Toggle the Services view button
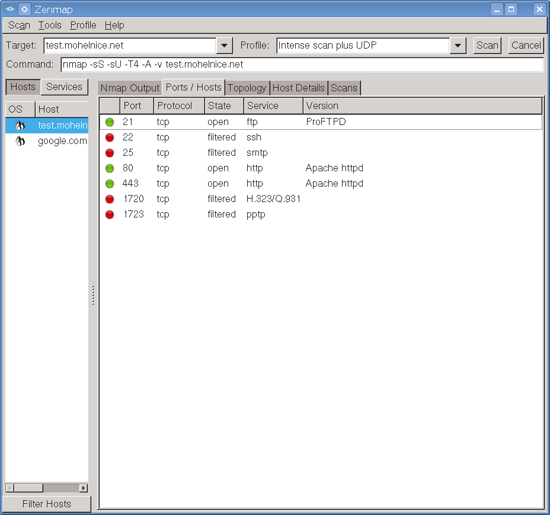 [64, 87]
